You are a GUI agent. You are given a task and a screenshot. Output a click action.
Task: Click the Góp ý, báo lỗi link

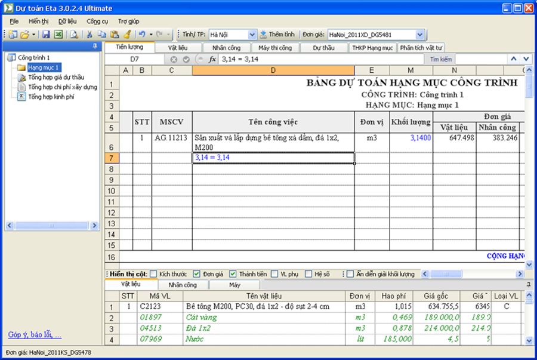pos(35,334)
